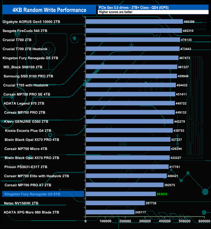
Task: Select the value 408421
Action: pyautogui.click(x=173, y=176)
